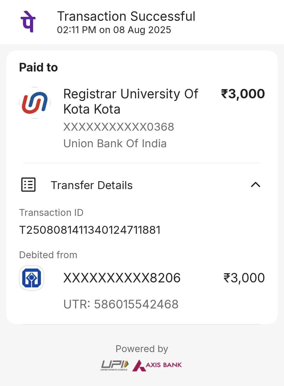Select debited account ending 8206
Image resolution: width=284 pixels, height=386 pixels.
pos(122,278)
